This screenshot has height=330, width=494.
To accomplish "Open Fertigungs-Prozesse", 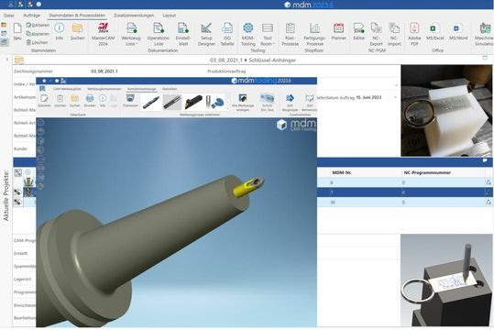I will click(x=314, y=34).
